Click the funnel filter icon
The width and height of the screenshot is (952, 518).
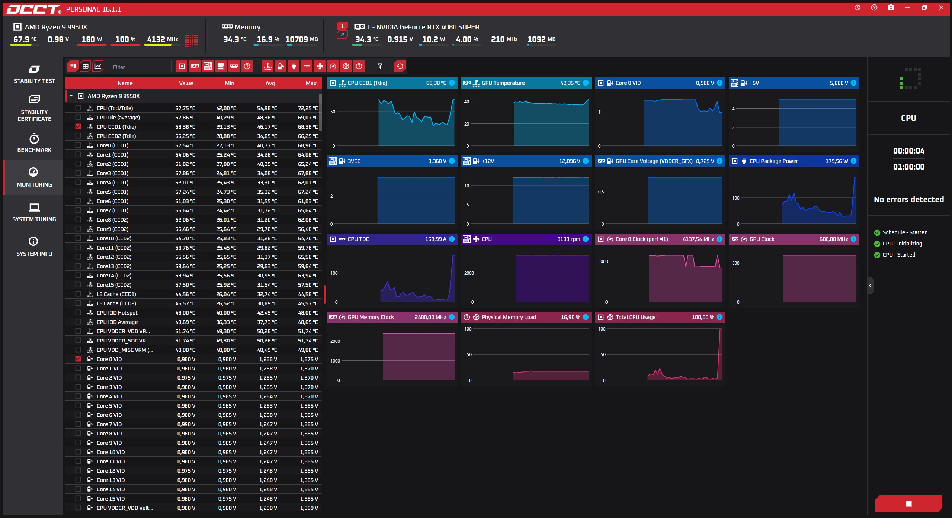pyautogui.click(x=379, y=67)
